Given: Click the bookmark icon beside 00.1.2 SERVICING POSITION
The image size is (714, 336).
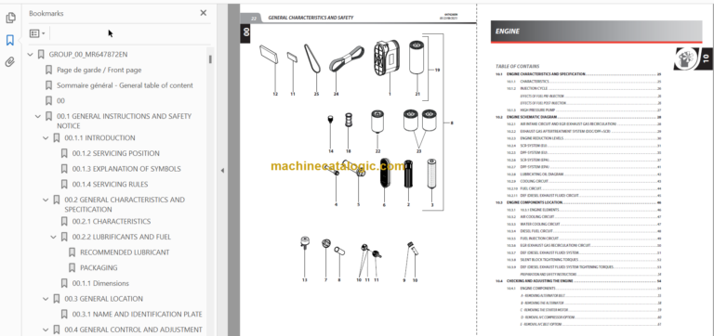Looking at the screenshot, I should tap(64, 153).
